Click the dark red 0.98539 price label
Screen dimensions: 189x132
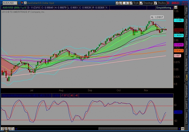[179, 30]
